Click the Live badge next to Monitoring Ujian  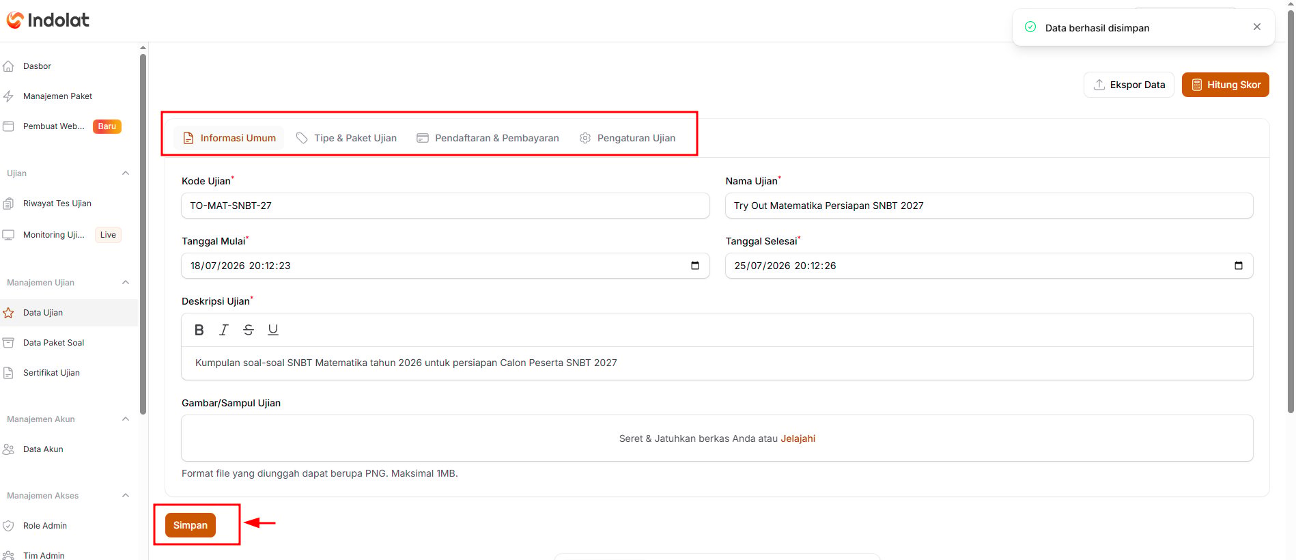click(x=108, y=235)
